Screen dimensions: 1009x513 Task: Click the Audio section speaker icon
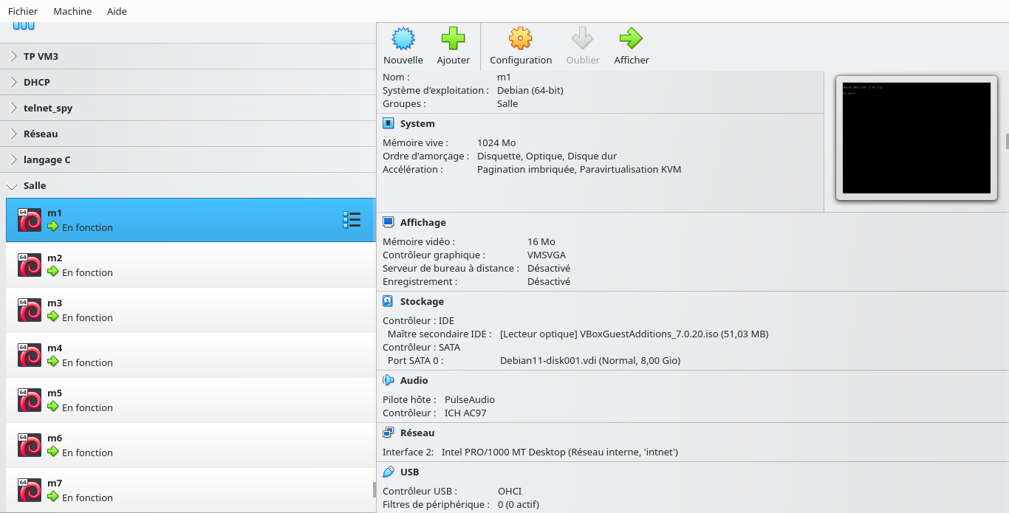click(389, 380)
